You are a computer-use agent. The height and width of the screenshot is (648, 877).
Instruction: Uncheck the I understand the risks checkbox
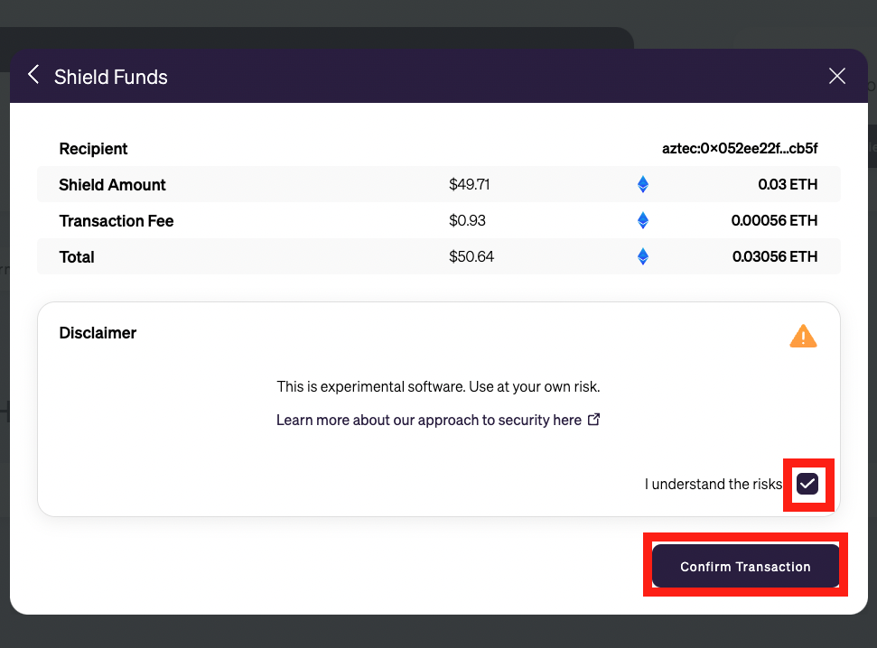coord(807,484)
